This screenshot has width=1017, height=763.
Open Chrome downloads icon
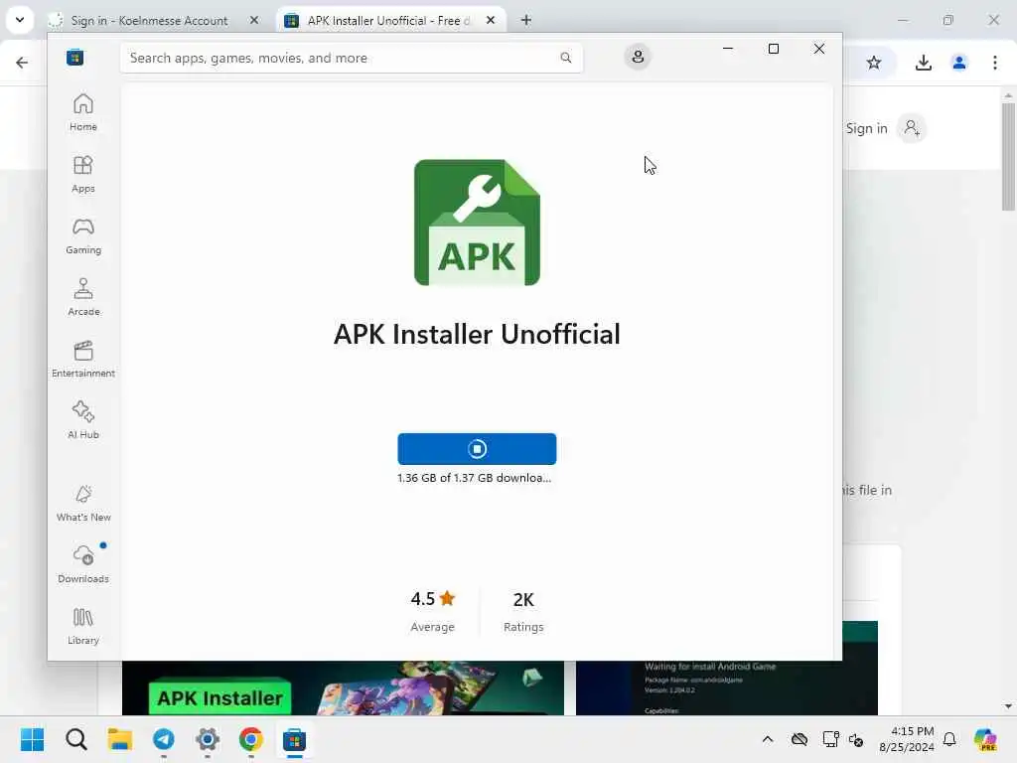[x=923, y=63]
